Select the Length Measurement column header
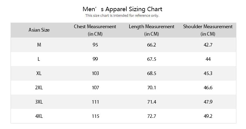Screen dimensions: 246x129 152,30
